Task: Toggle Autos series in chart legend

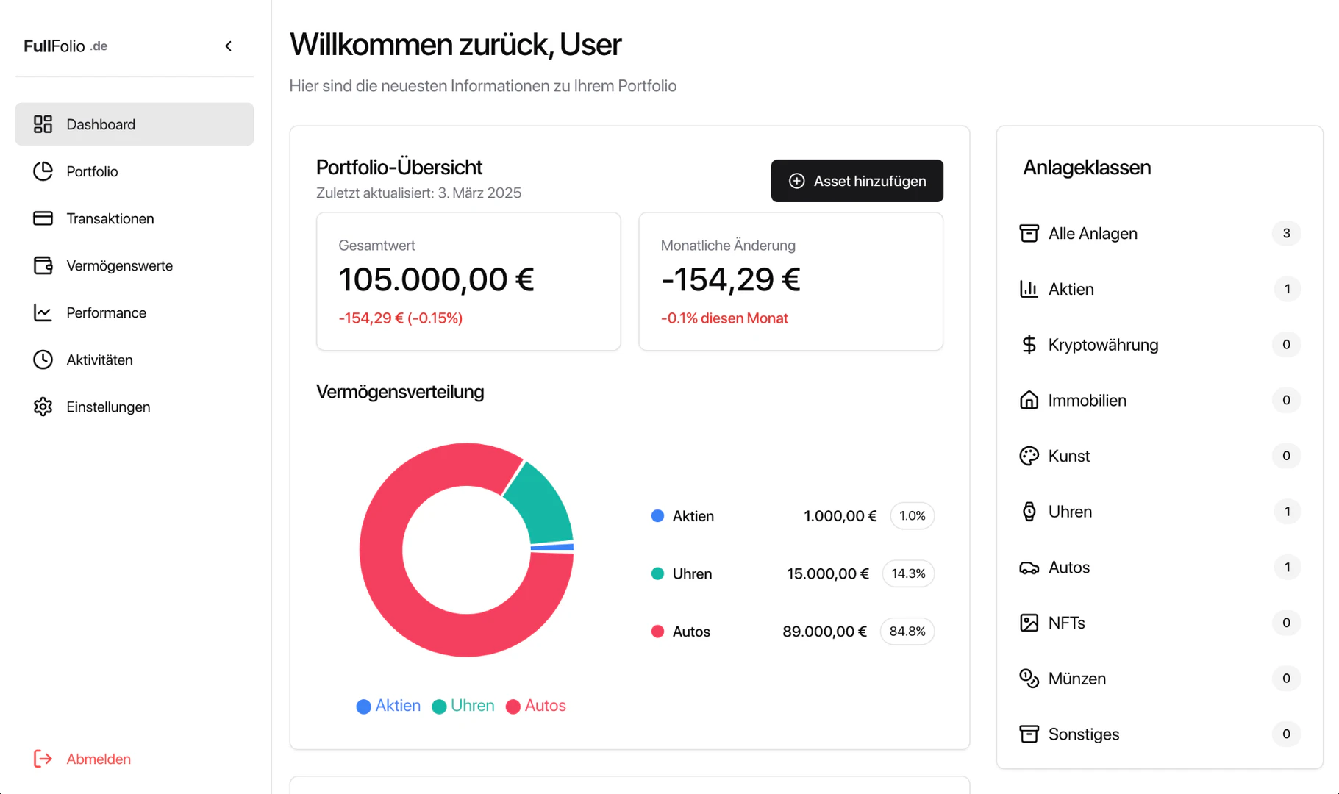Action: coord(536,706)
